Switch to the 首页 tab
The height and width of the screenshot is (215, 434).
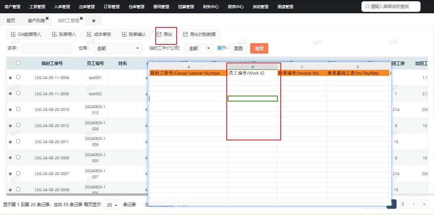coord(11,21)
